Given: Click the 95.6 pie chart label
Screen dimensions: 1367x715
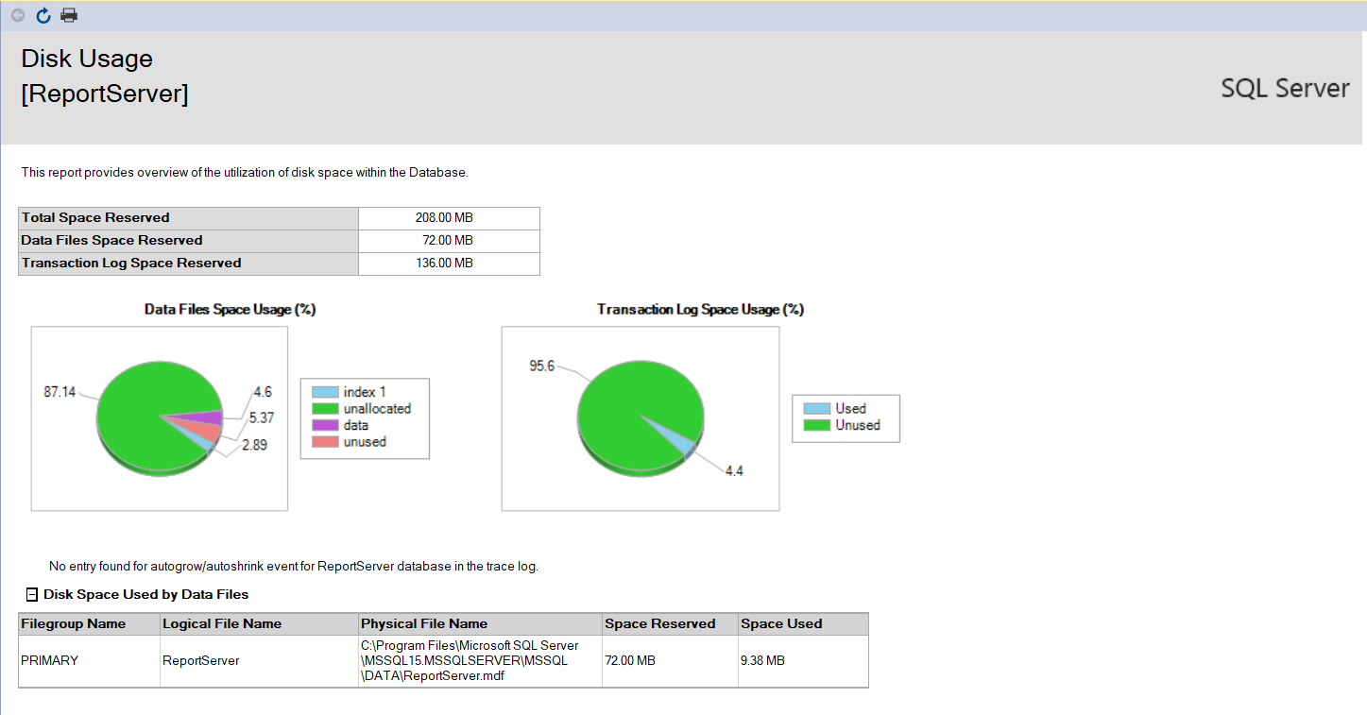Looking at the screenshot, I should tap(541, 366).
